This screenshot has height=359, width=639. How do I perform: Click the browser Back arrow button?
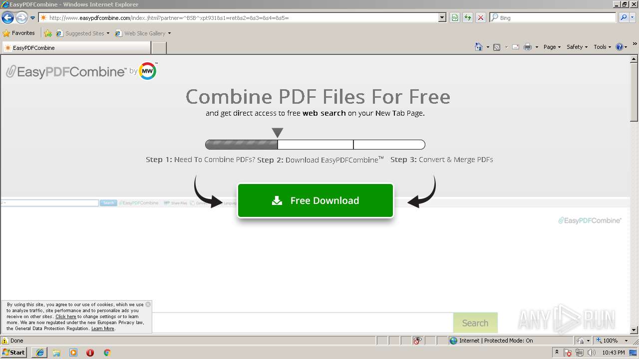(x=7, y=18)
